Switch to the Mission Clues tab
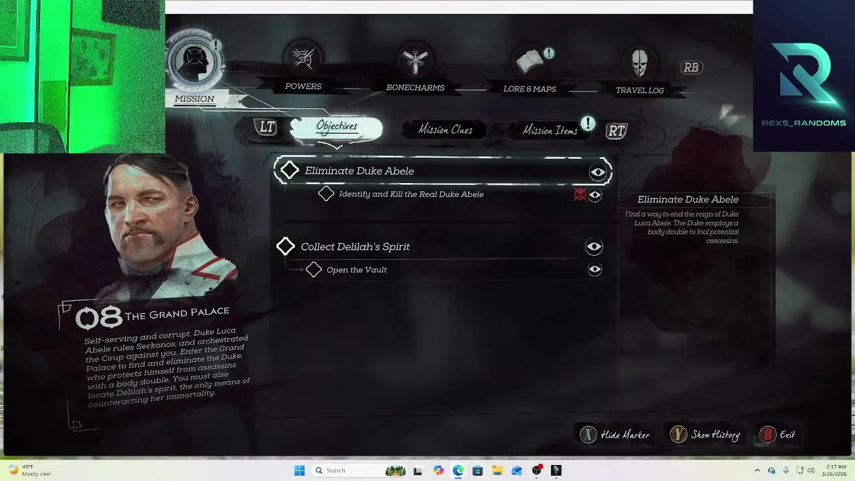 point(445,130)
